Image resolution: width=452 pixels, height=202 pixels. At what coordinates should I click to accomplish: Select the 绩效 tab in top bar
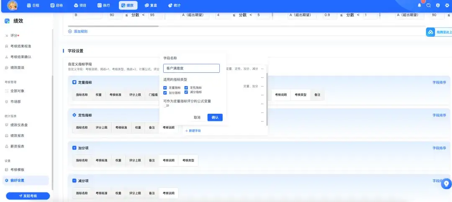tap(128, 5)
